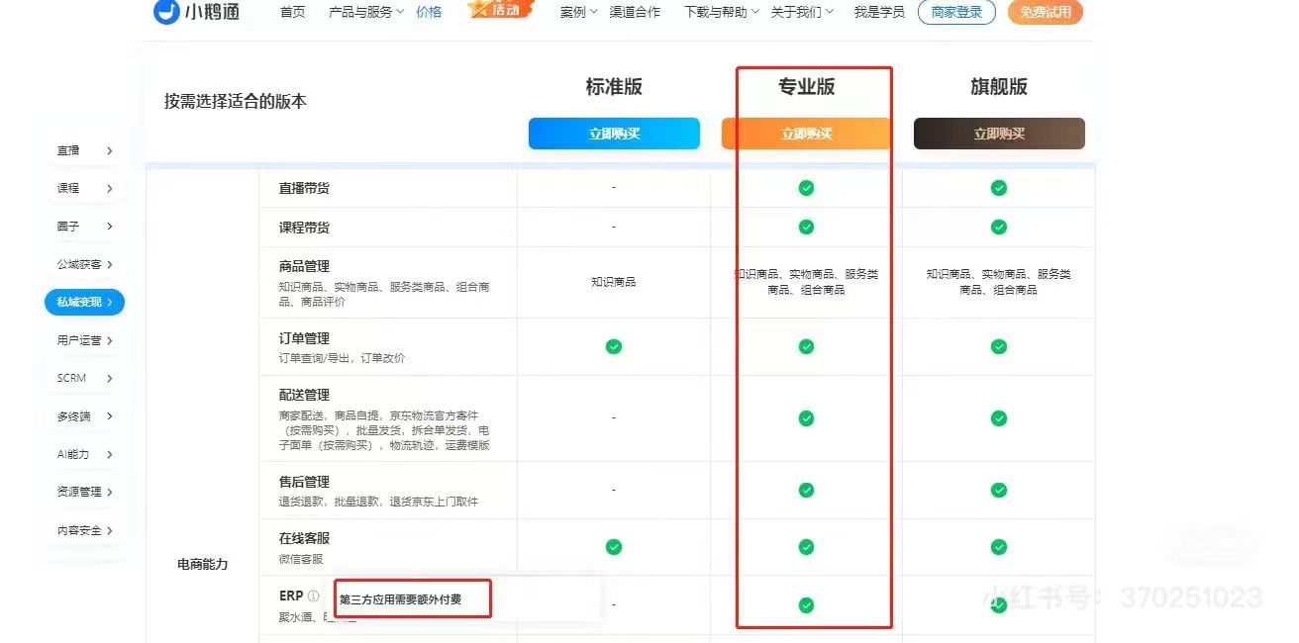Open the 关于我们 dropdown menu
The height and width of the screenshot is (643, 1299).
[802, 12]
